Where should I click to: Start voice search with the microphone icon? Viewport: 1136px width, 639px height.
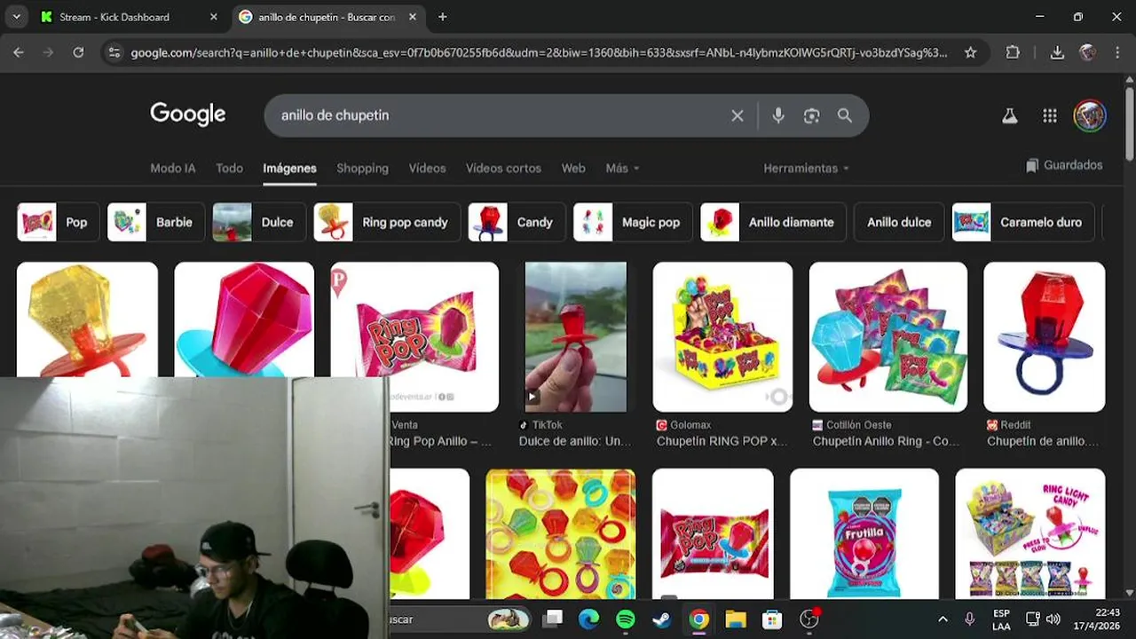click(778, 115)
